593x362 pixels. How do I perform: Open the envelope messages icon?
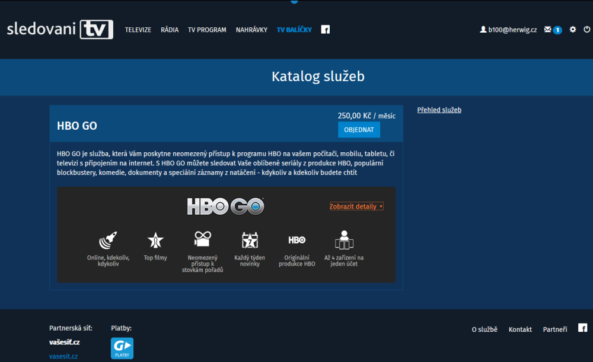click(547, 30)
